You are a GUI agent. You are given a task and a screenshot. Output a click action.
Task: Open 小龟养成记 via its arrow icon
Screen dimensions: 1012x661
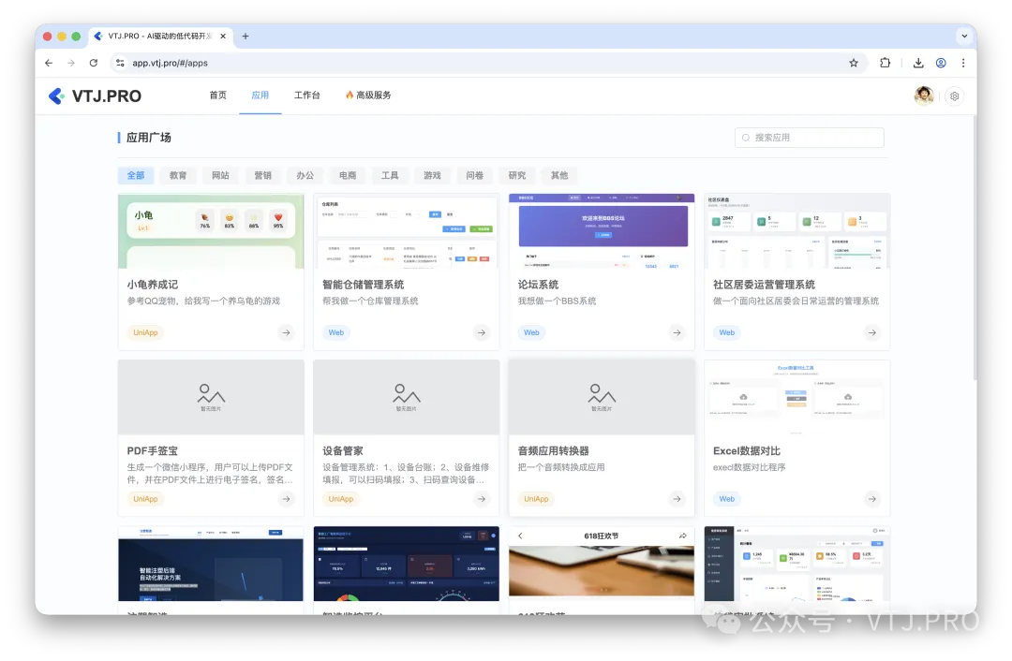coord(286,332)
